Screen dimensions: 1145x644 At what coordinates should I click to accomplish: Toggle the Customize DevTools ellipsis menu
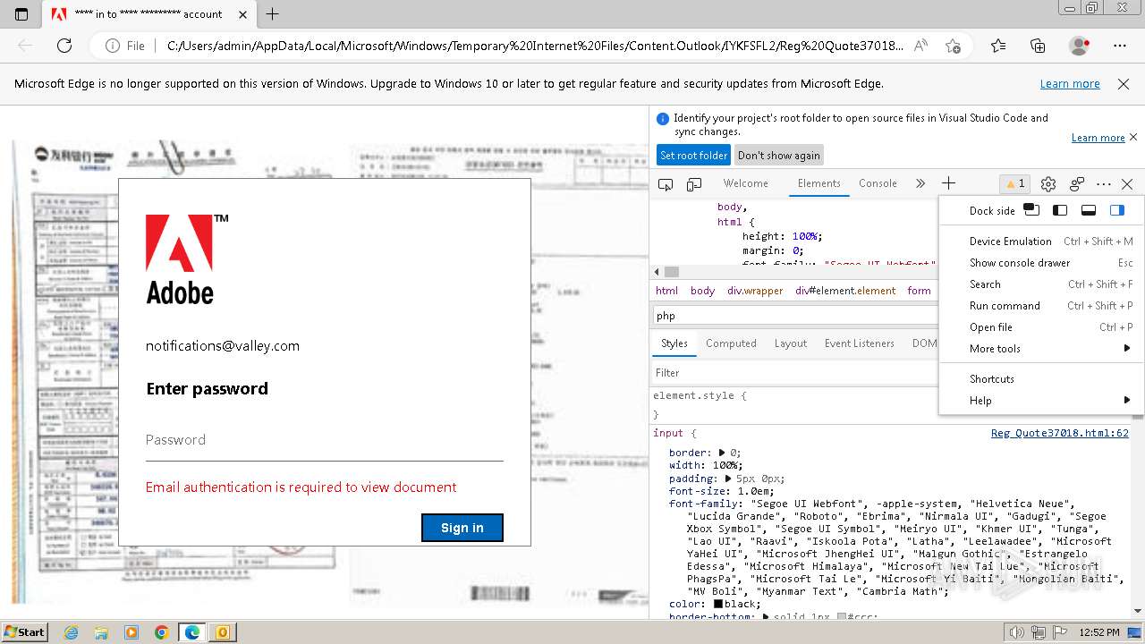tap(1104, 184)
